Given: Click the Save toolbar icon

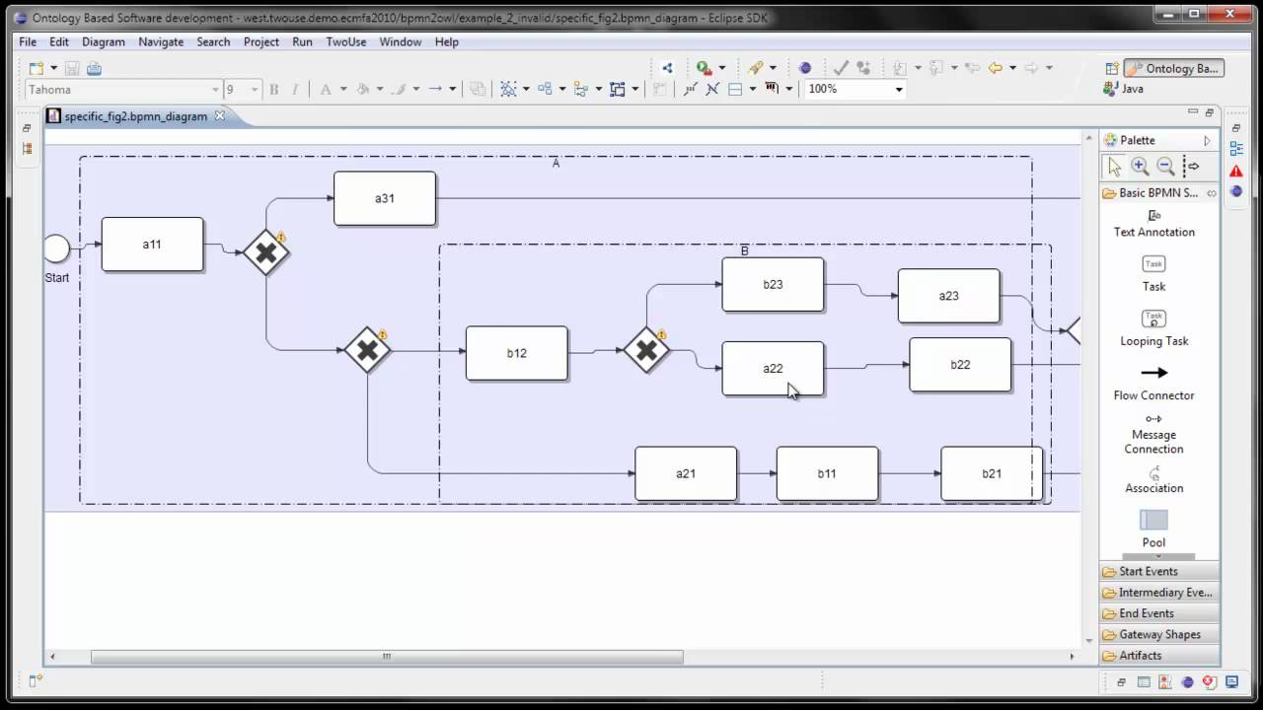Looking at the screenshot, I should (x=73, y=68).
